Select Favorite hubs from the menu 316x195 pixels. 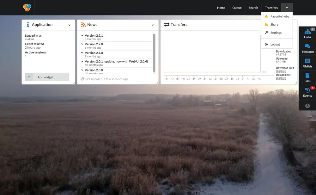(279, 16)
